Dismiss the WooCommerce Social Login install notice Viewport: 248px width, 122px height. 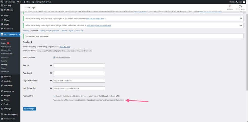(x=241, y=18)
